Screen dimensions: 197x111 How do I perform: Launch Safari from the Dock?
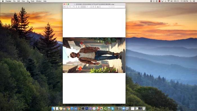tap(72, 108)
